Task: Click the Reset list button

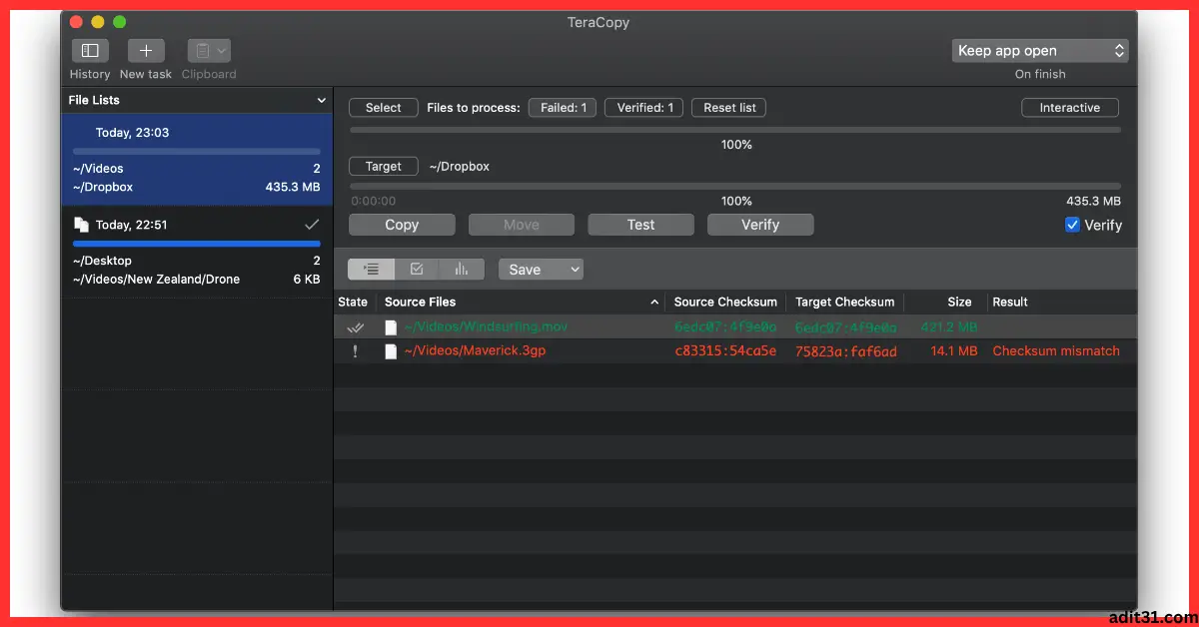Action: tap(729, 108)
